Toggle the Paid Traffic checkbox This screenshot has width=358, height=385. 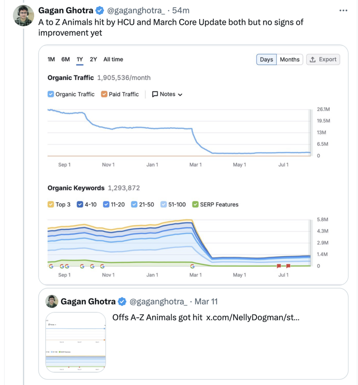(104, 94)
